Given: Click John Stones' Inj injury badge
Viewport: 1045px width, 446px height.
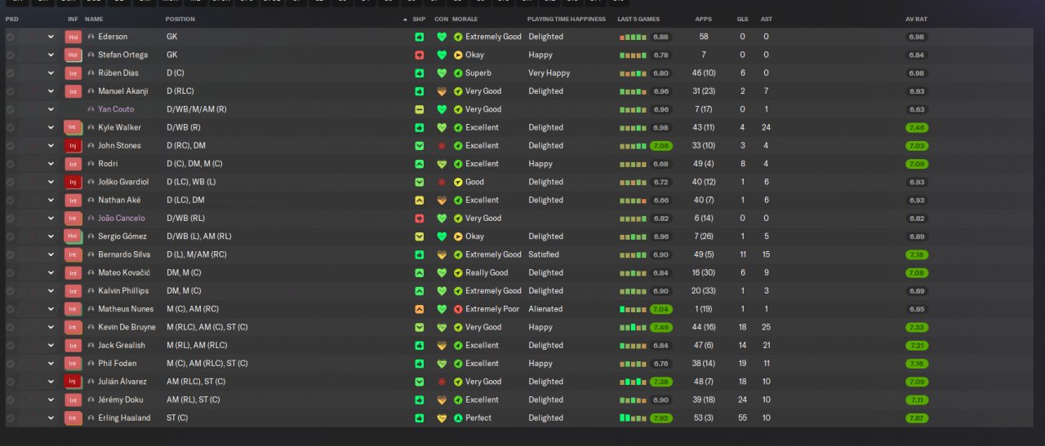Looking at the screenshot, I should point(73,146).
